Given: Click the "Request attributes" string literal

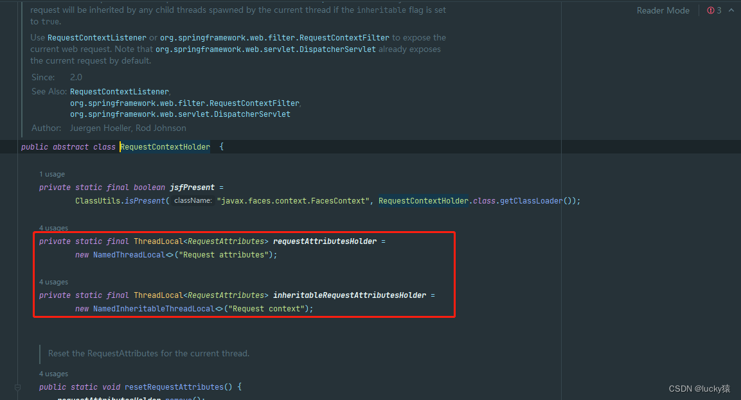Looking at the screenshot, I should [x=224, y=254].
